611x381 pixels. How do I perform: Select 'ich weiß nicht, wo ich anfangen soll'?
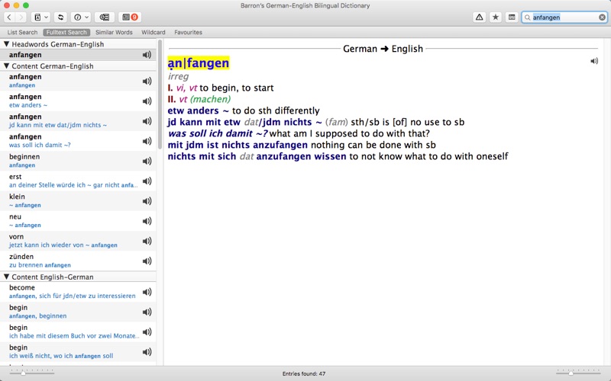[x=78, y=352]
